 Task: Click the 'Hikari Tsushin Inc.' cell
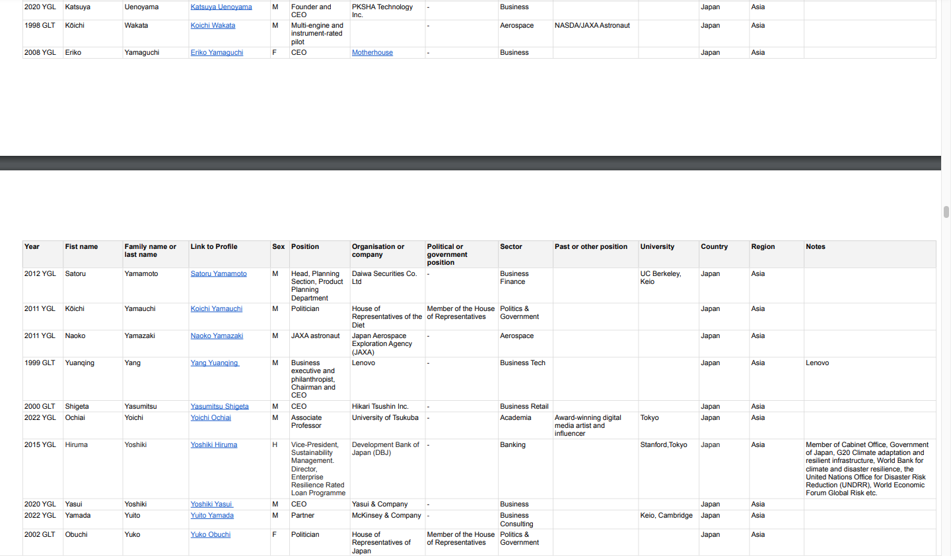388,407
